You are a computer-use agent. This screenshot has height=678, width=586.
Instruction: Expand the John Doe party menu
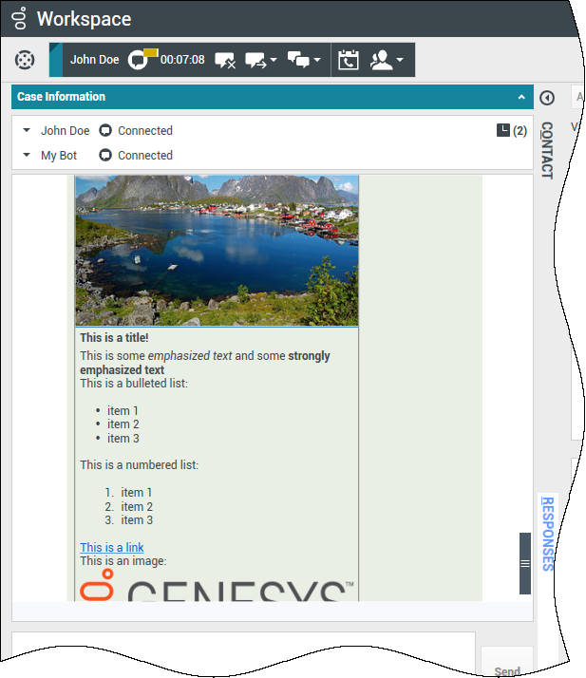tap(27, 131)
